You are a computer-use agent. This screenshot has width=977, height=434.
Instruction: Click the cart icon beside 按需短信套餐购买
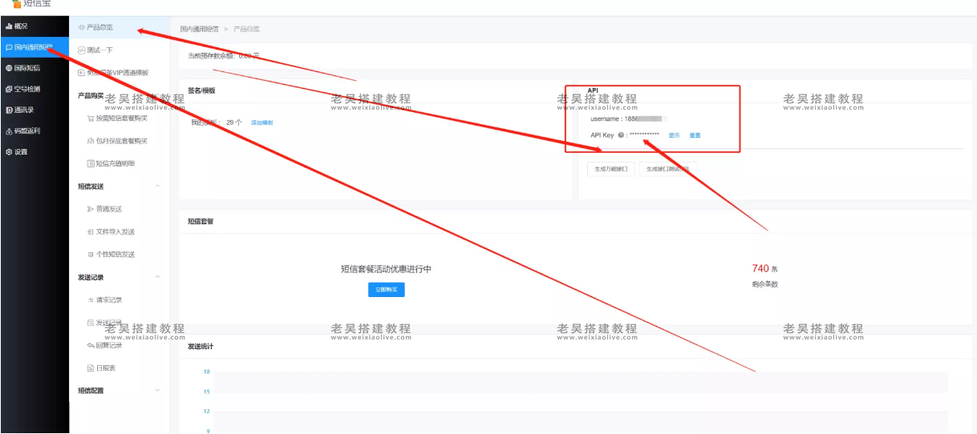point(91,118)
